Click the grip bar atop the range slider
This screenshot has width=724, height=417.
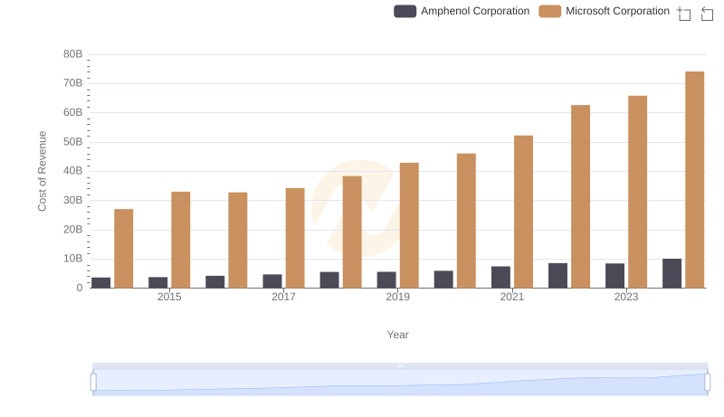click(400, 365)
